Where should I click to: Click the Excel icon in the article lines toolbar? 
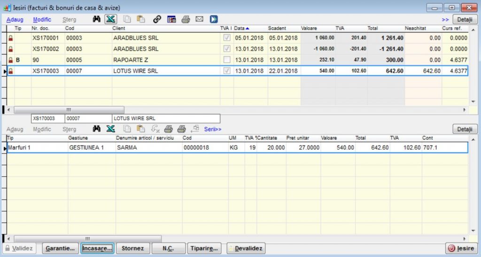click(x=110, y=129)
